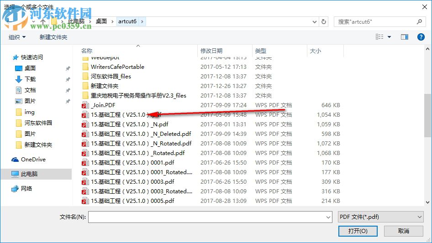Select 15.基础工程 _Rotated.pdf file
This screenshot has width=432, height=243.
[x=138, y=153]
